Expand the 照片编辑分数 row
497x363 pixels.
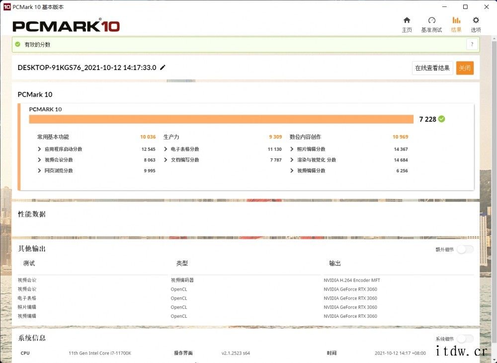coord(292,149)
